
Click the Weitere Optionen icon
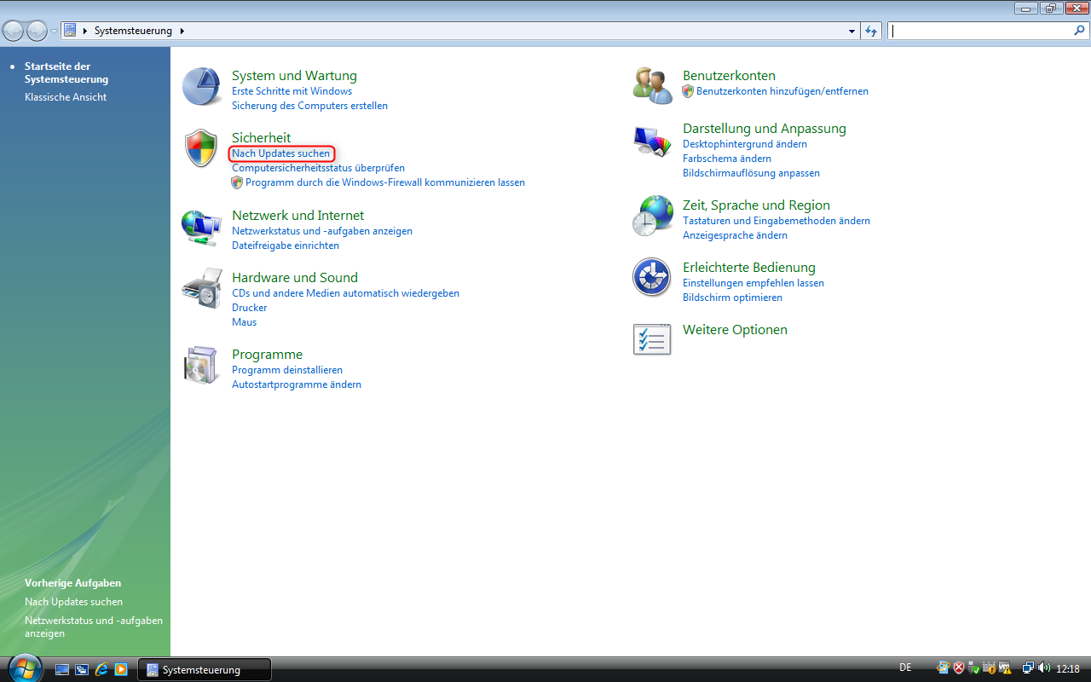[652, 339]
